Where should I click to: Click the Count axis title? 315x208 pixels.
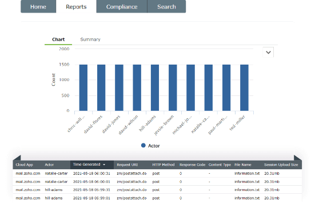(x=53, y=79)
